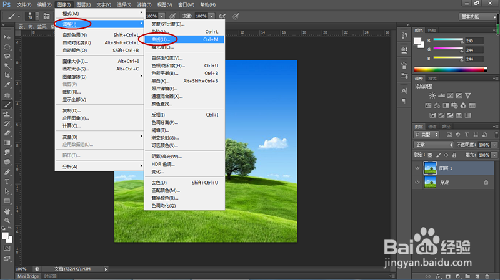Pick color from spectrum ramp
Viewport: 500px width, 280px height.
point(450,70)
